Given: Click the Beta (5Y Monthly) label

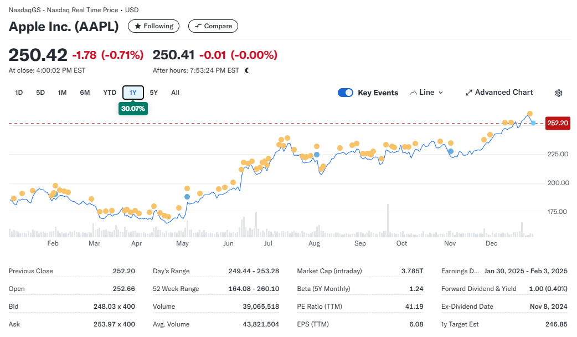Looking at the screenshot, I should pos(323,289).
